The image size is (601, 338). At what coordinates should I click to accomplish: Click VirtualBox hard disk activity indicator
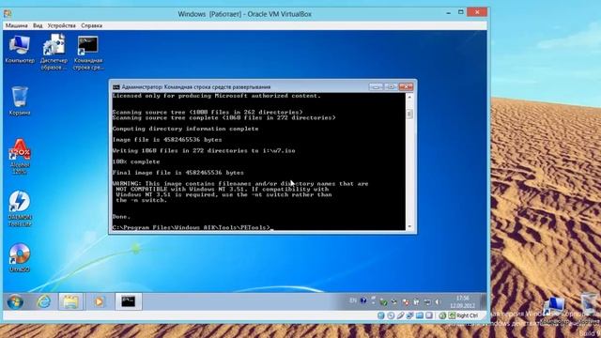(x=380, y=315)
